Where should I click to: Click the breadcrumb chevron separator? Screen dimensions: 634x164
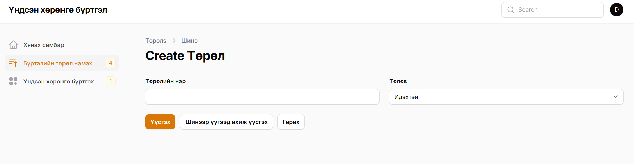[174, 41]
